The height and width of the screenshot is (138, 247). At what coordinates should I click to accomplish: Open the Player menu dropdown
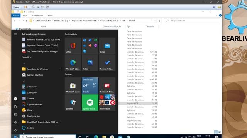click(17, 7)
